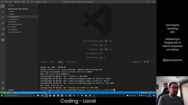Open the Help menu
The image size is (188, 105).
pyautogui.click(x=44, y=2)
